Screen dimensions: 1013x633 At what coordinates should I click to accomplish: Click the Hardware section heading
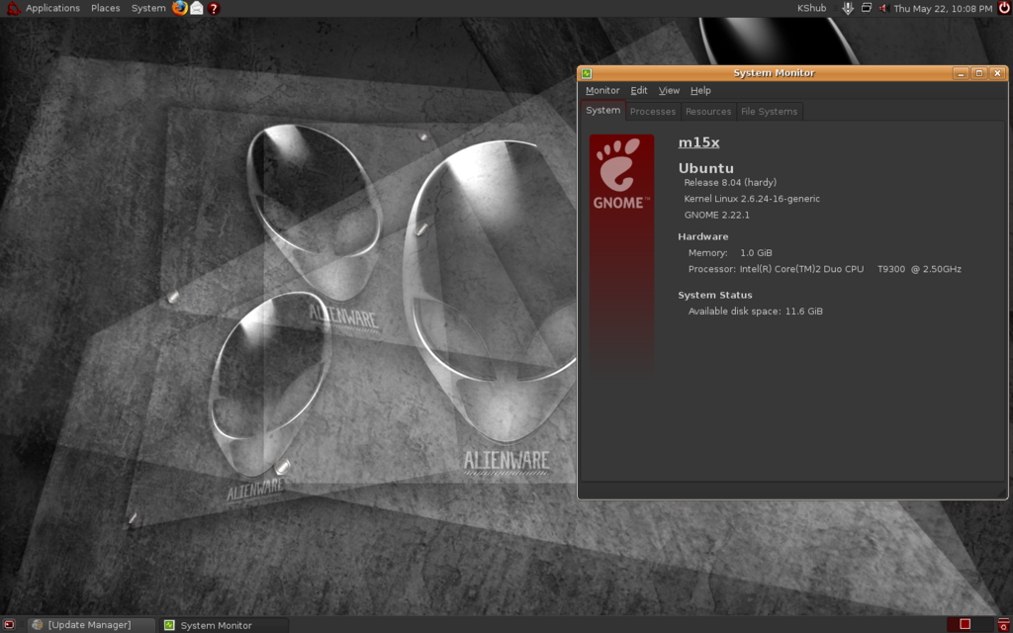pyautogui.click(x=703, y=236)
